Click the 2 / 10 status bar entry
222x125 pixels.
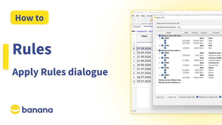coord(134,111)
